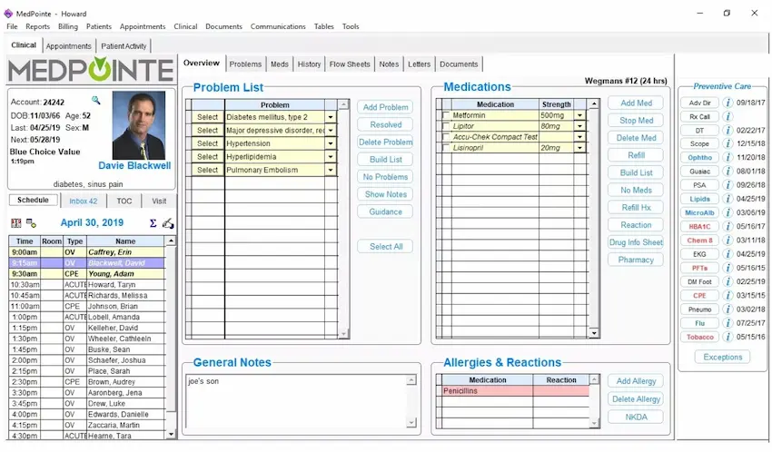Click the Add Problem button
Viewport: 772px width, 452px height.
pos(385,107)
